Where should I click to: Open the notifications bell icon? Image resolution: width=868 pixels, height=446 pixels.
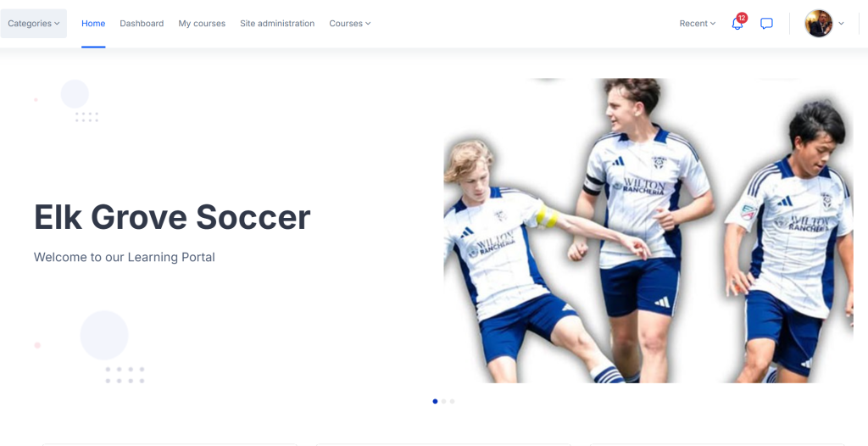coord(737,24)
